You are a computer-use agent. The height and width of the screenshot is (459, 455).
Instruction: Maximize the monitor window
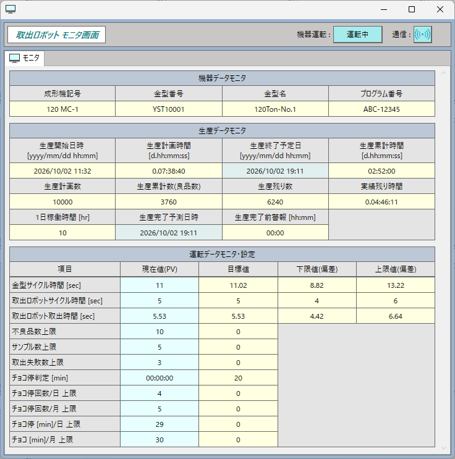[412, 9]
